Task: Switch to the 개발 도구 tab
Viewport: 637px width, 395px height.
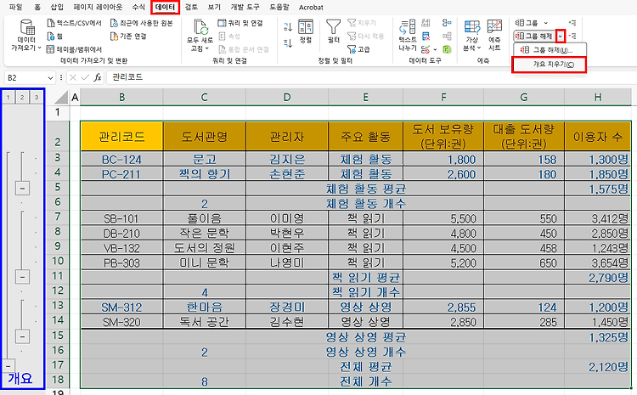Action: pyautogui.click(x=245, y=7)
